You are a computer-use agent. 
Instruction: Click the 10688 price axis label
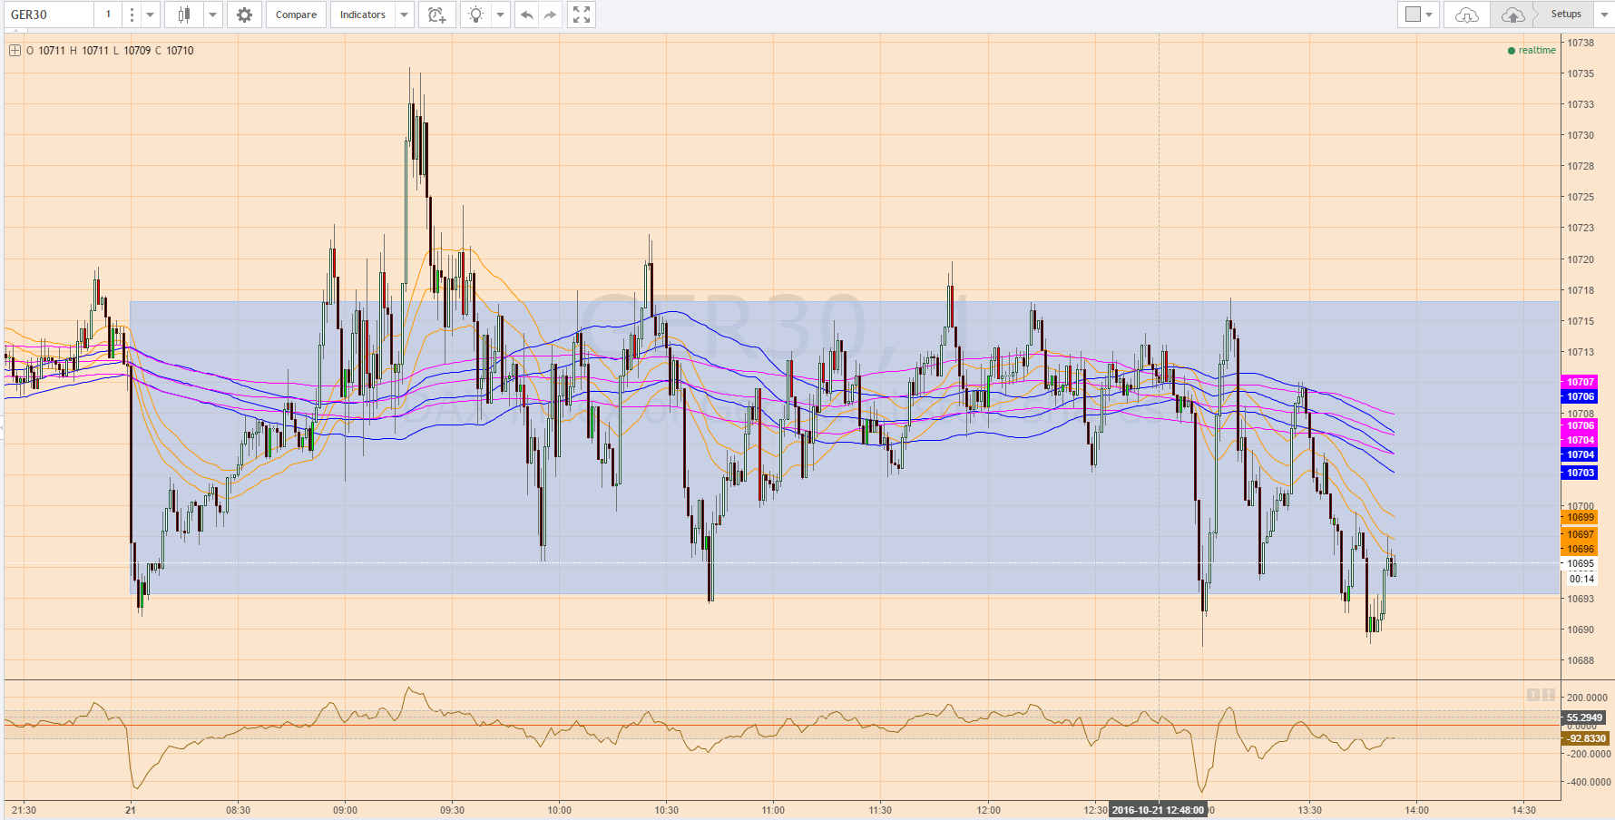tap(1581, 660)
